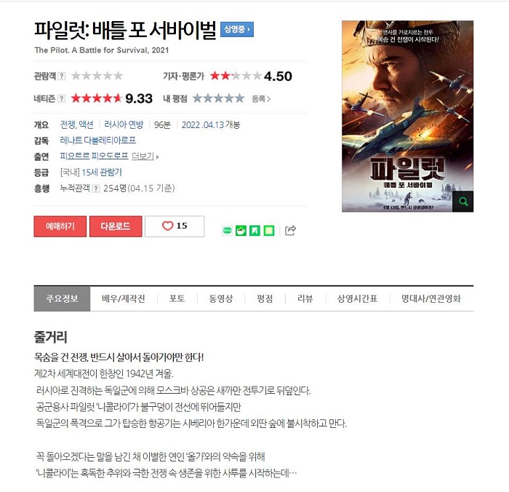The height and width of the screenshot is (492, 509).
Task: Share via the green Band chat icon
Action: point(227,231)
